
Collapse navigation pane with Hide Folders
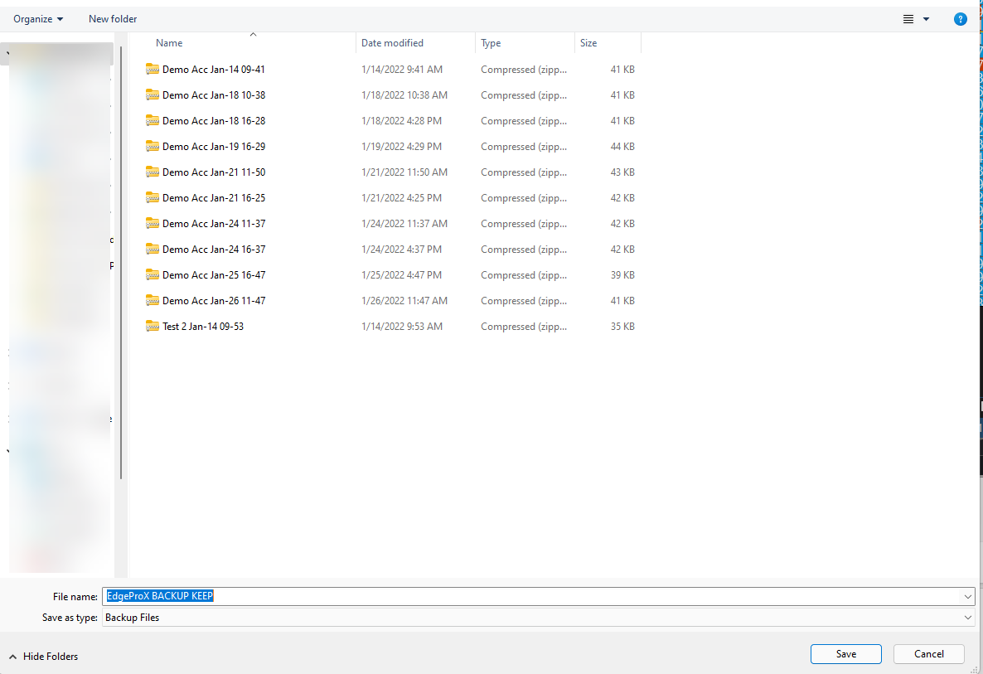tap(44, 657)
